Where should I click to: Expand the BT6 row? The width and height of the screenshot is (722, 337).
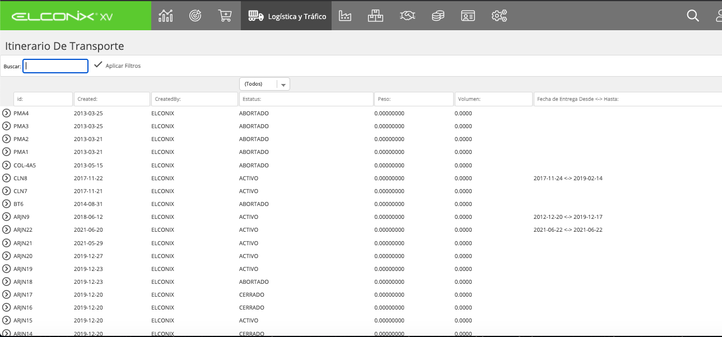pos(7,204)
